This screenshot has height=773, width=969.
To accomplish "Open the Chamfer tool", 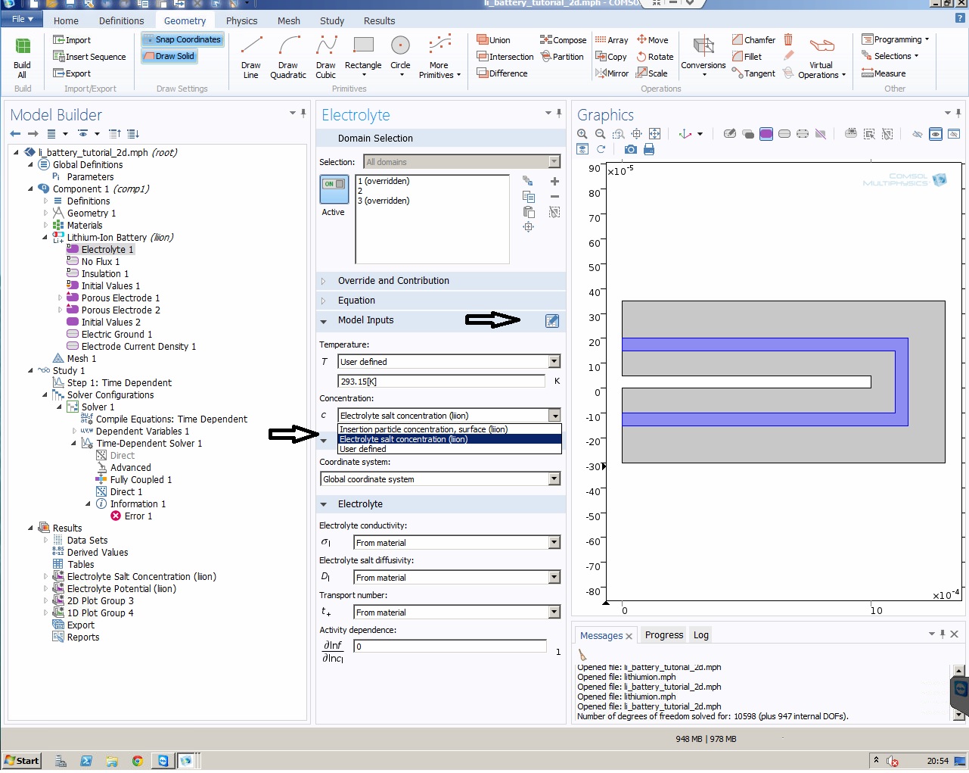I will [x=753, y=40].
